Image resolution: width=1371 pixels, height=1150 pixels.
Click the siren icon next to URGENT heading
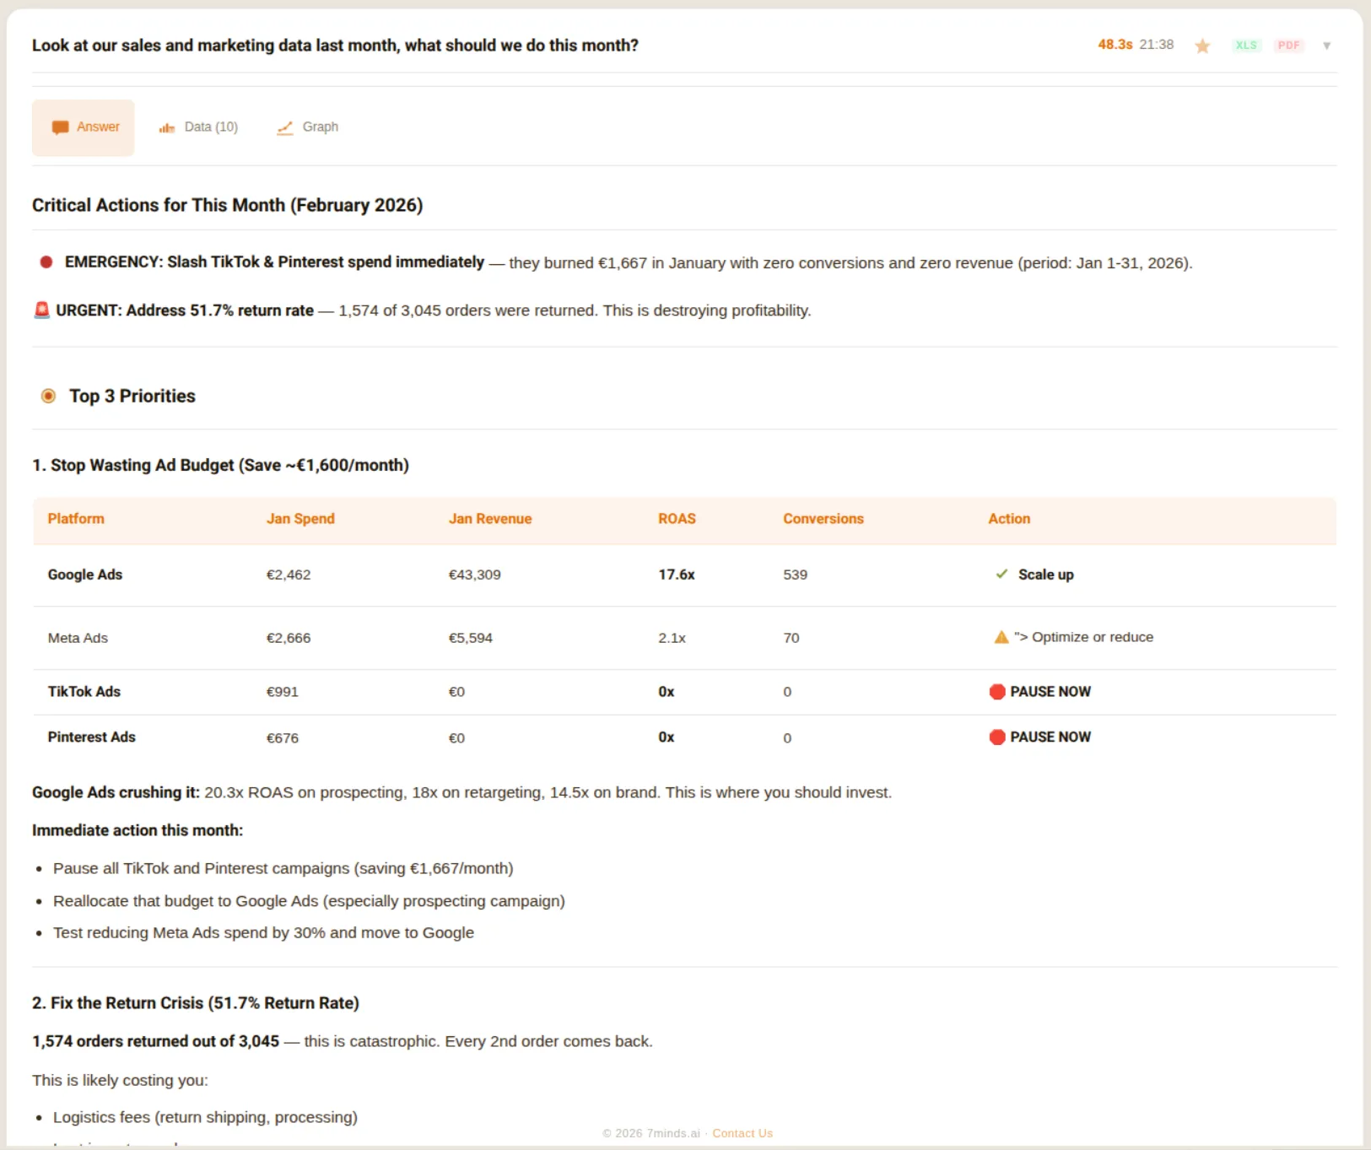click(41, 309)
